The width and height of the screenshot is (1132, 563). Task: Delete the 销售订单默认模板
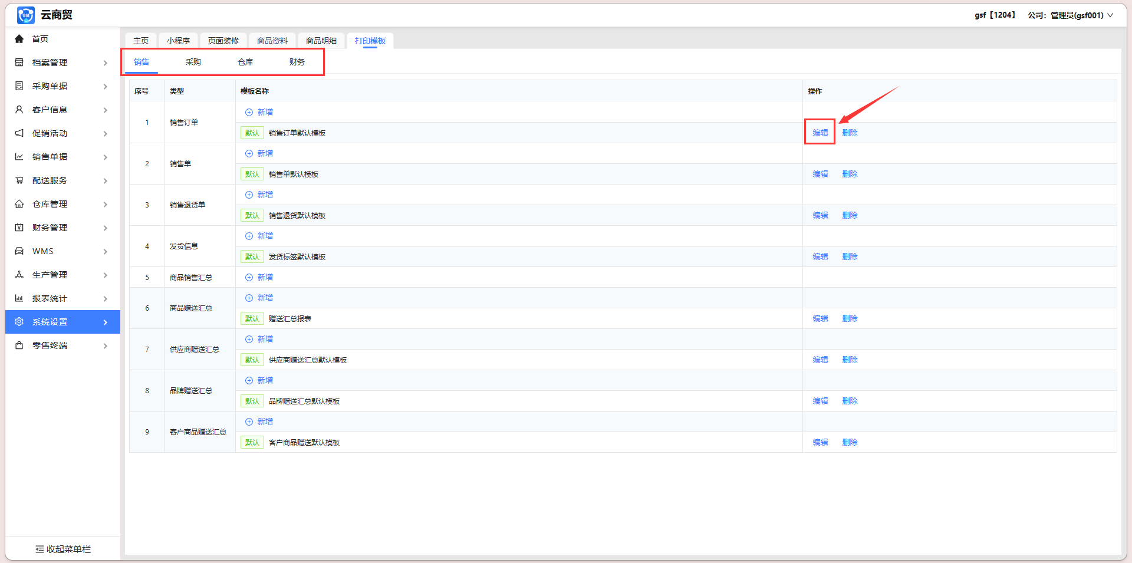click(850, 133)
